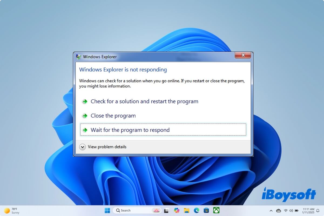Launch Microsoft Edge from taskbar
Viewport: 324px width, 216px height.
[197, 210]
